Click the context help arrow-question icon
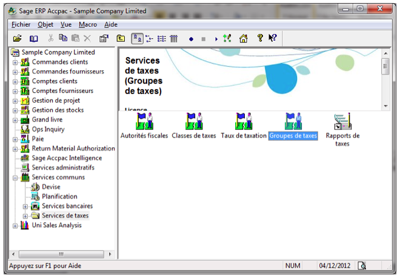Viewport: 400px width, 278px height. [x=273, y=38]
